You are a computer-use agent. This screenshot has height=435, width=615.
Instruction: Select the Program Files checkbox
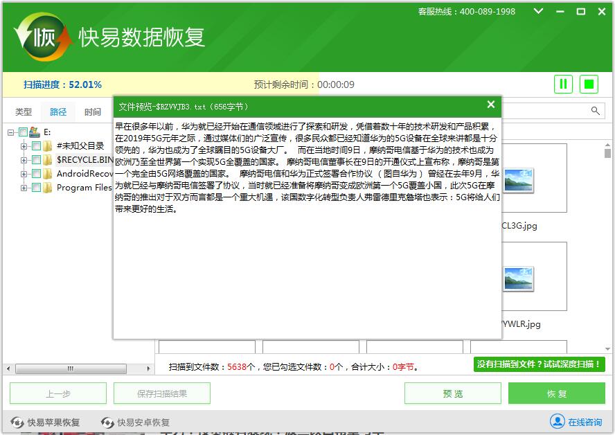point(37,187)
